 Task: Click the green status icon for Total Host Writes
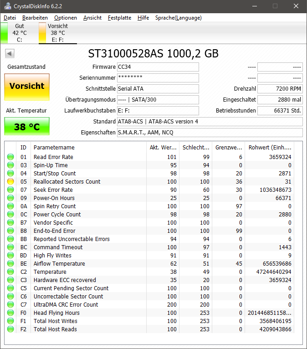(10, 321)
